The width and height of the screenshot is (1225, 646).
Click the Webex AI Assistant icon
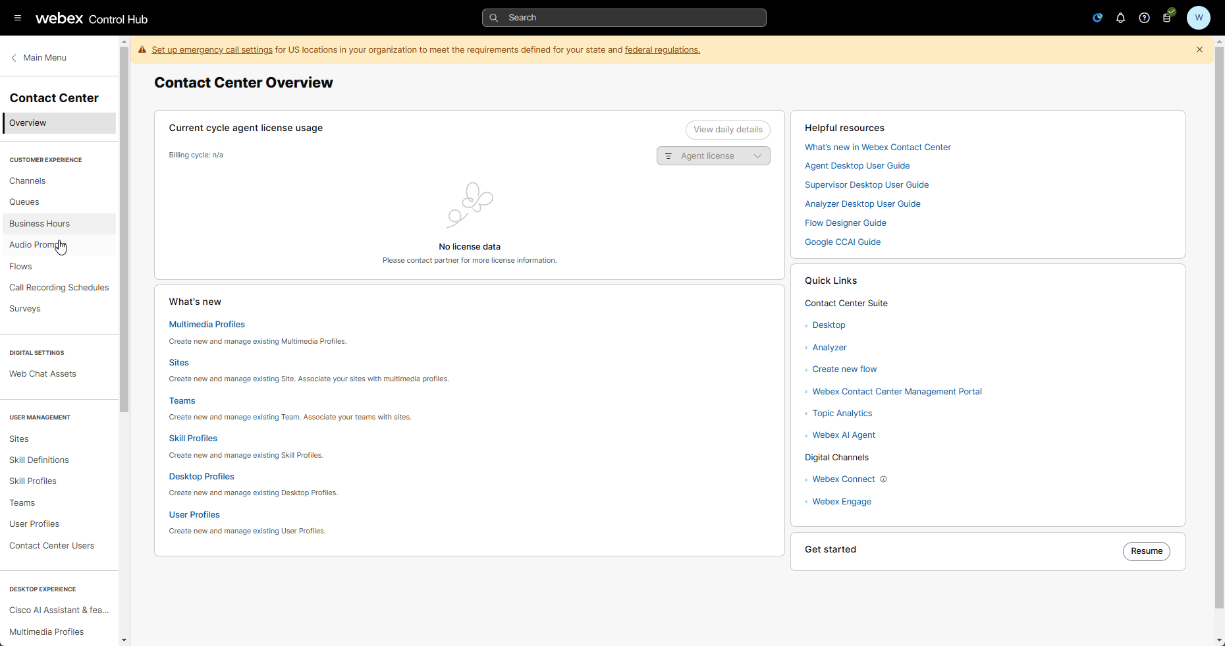(x=1097, y=18)
